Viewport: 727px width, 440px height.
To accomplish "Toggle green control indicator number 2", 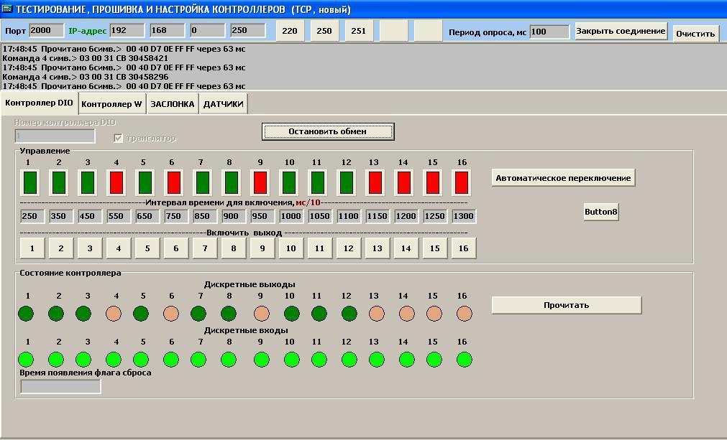I will (x=59, y=183).
